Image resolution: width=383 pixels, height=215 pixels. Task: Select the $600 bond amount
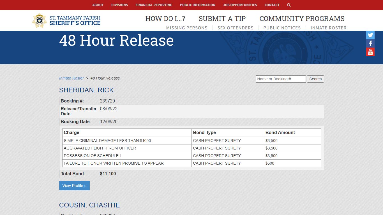pos(270,163)
